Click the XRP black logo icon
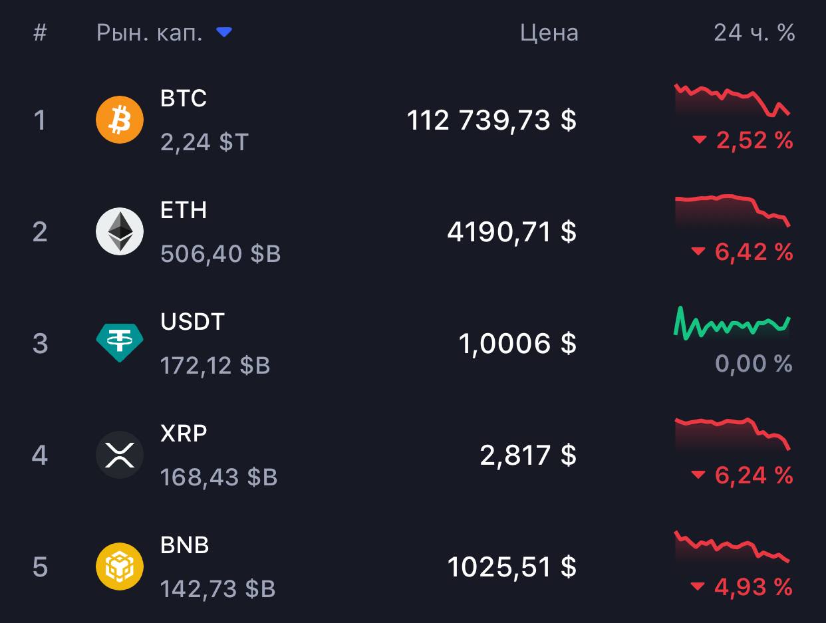Viewport: 826px width, 623px height. click(120, 455)
